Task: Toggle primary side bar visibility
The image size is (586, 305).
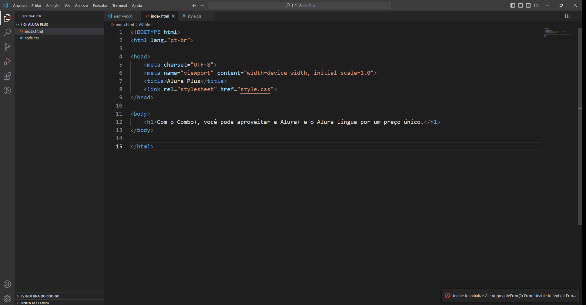Action: [x=512, y=5]
